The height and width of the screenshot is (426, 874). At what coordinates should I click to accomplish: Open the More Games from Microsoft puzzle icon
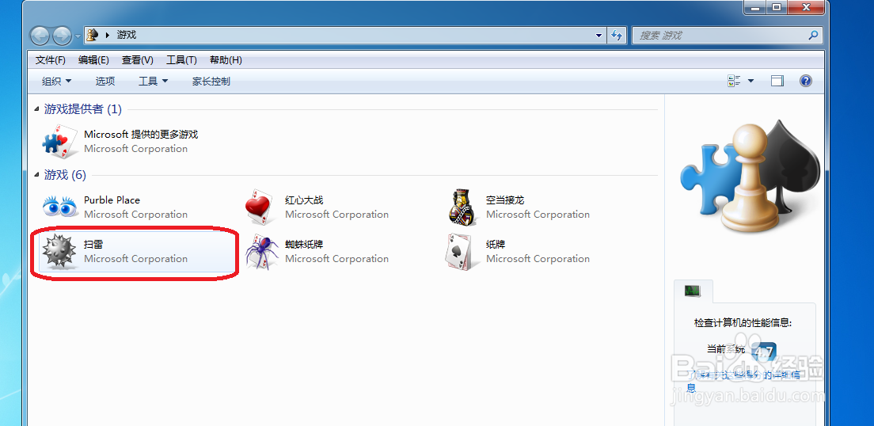59,141
